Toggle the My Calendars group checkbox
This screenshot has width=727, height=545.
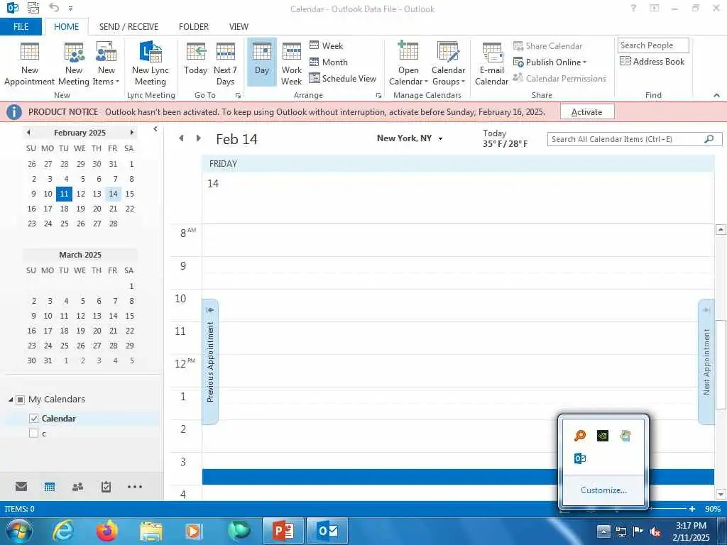pos(21,400)
